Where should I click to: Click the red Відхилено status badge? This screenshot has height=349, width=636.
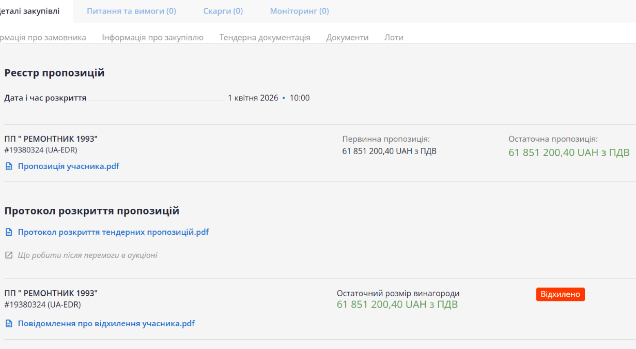560,294
